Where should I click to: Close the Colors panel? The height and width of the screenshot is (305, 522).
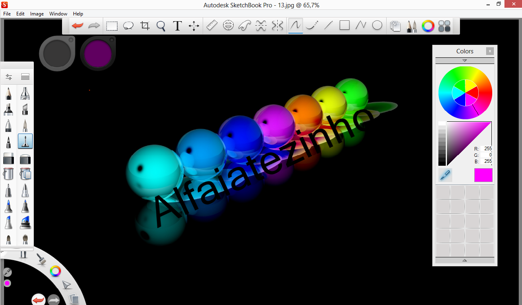point(490,51)
